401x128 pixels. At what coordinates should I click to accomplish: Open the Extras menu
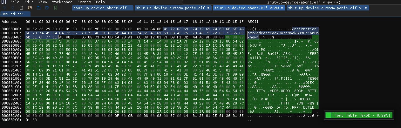tap(84, 2)
